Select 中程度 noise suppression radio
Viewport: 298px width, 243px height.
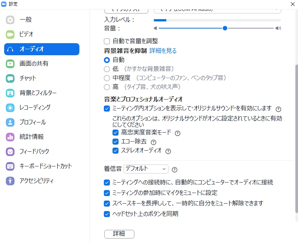pyautogui.click(x=107, y=78)
